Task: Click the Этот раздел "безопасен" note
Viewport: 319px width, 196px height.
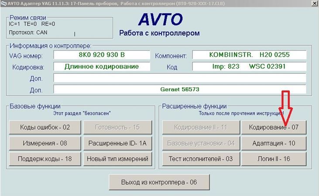Action: tap(82, 113)
